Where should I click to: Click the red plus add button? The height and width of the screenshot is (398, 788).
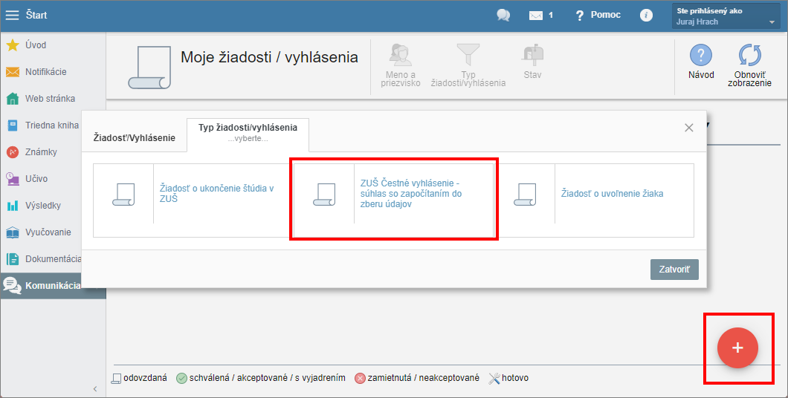pos(737,348)
